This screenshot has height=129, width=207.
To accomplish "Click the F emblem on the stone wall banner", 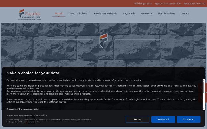I will 103,40.
